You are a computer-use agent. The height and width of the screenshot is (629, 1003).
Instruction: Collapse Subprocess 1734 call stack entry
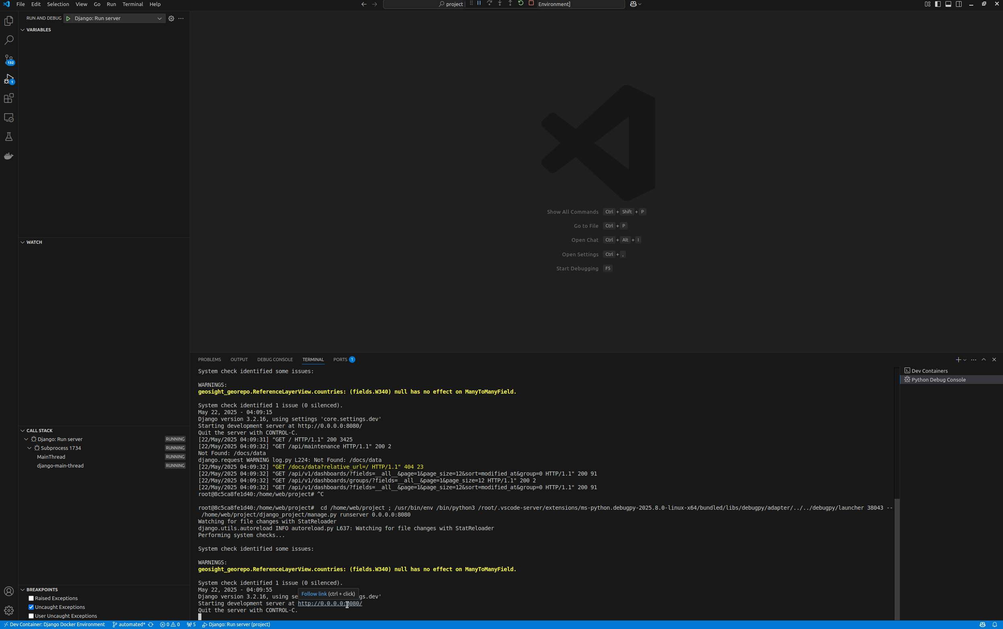[29, 448]
